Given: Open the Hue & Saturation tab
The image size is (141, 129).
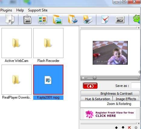Looking at the screenshot, I should pos(97,99).
